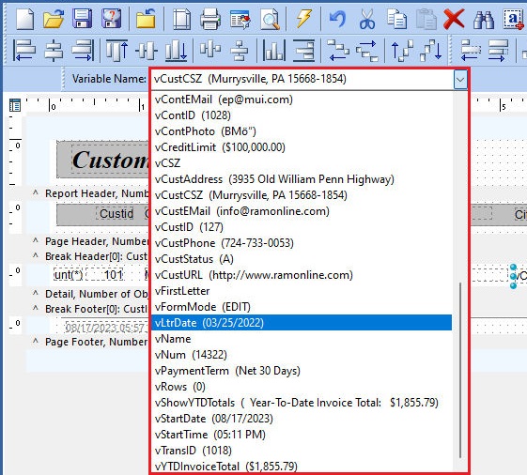Print the report using the printer icon

point(210,19)
